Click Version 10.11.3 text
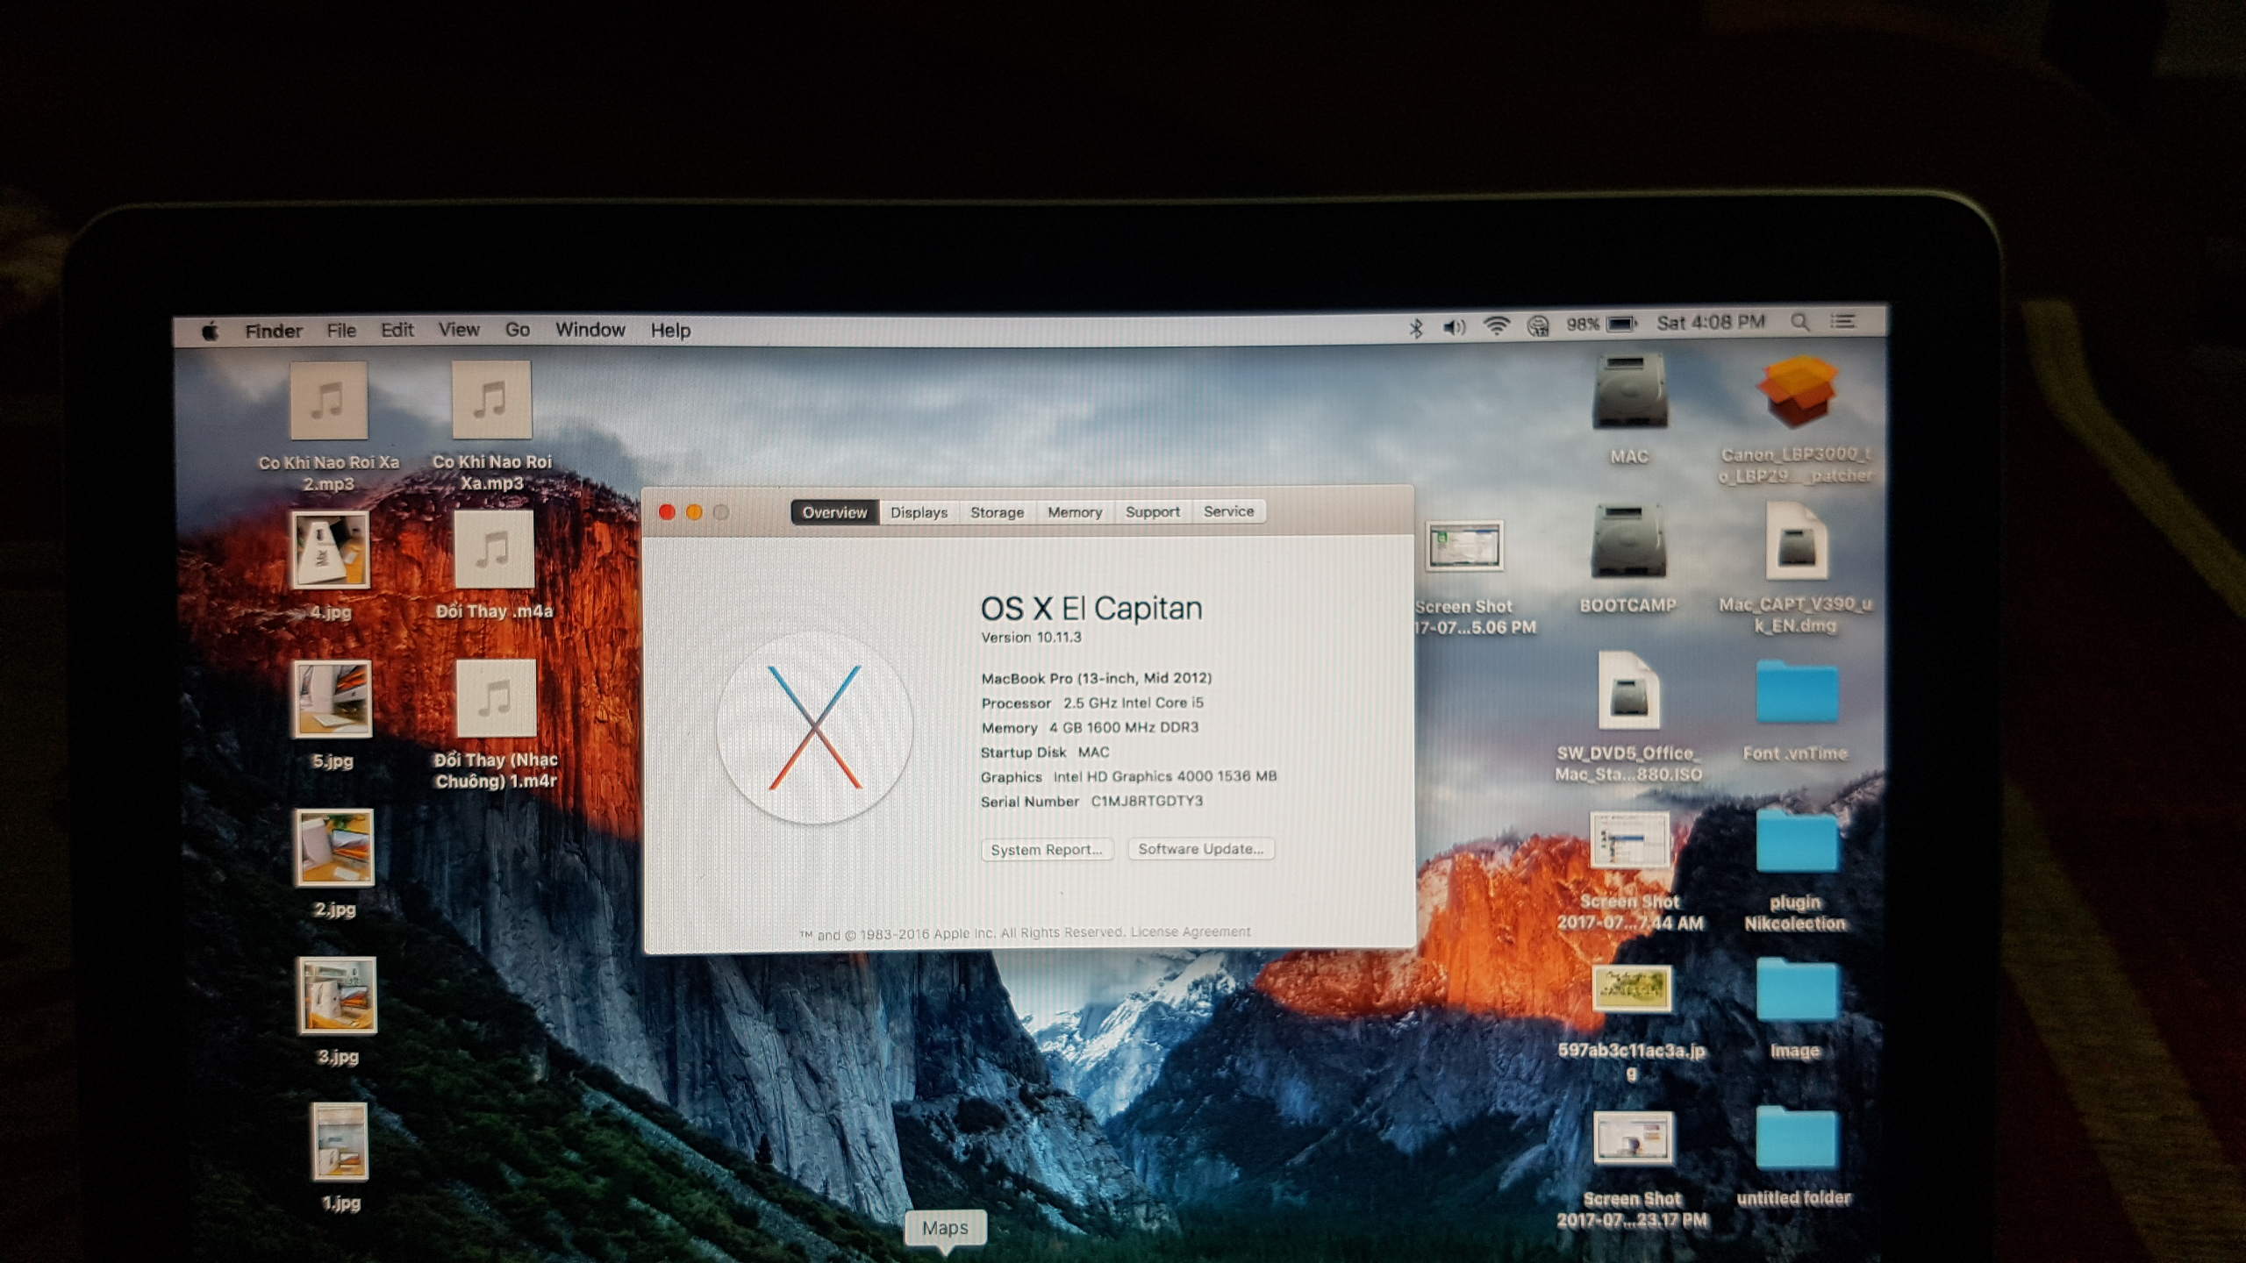The image size is (2246, 1263). point(1031,638)
